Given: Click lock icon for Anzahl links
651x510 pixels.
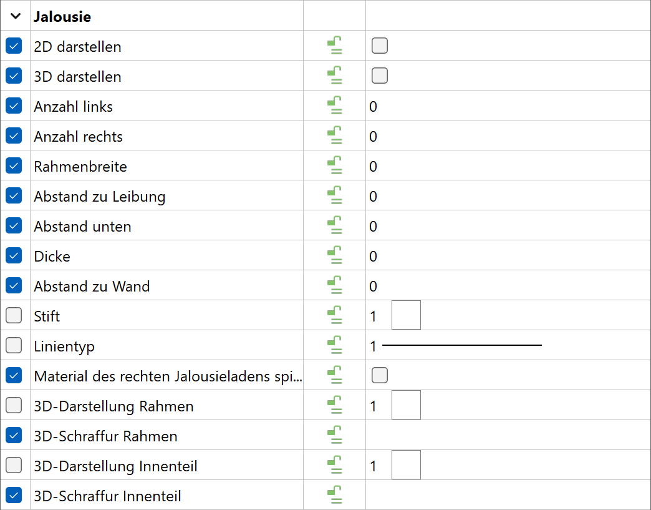Looking at the screenshot, I should click(x=335, y=105).
